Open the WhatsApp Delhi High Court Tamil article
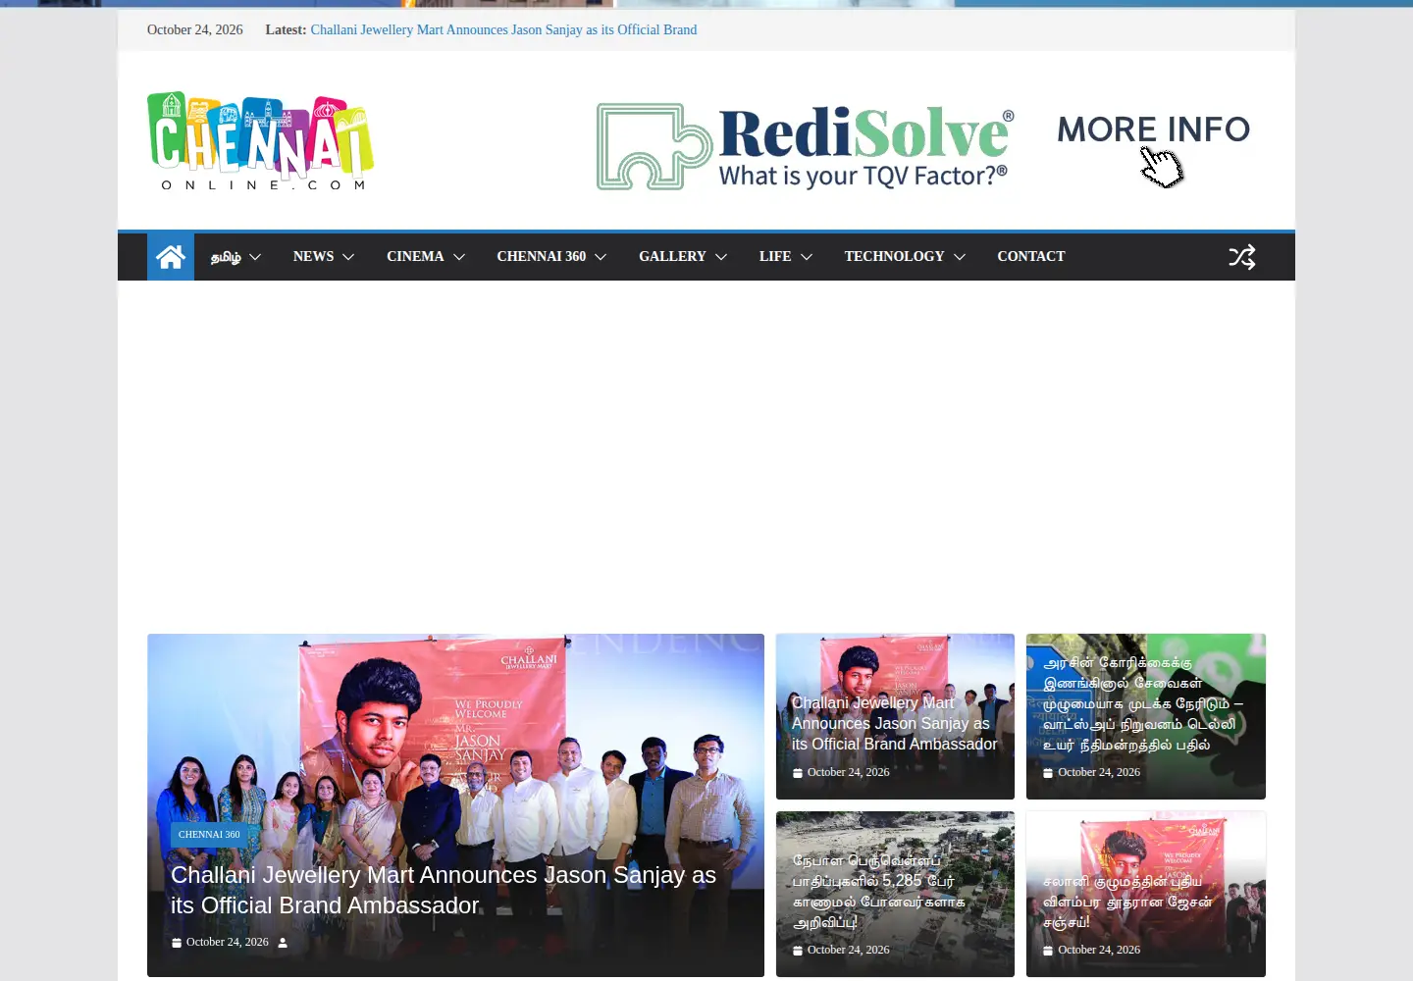 (x=1143, y=703)
